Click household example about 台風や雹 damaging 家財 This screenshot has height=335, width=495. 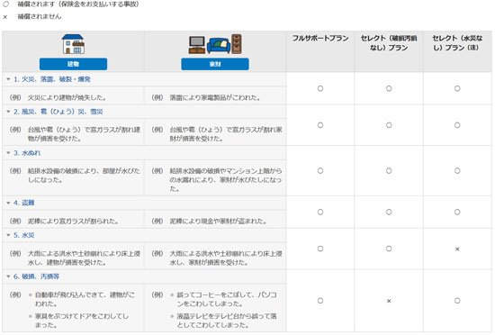(226, 134)
